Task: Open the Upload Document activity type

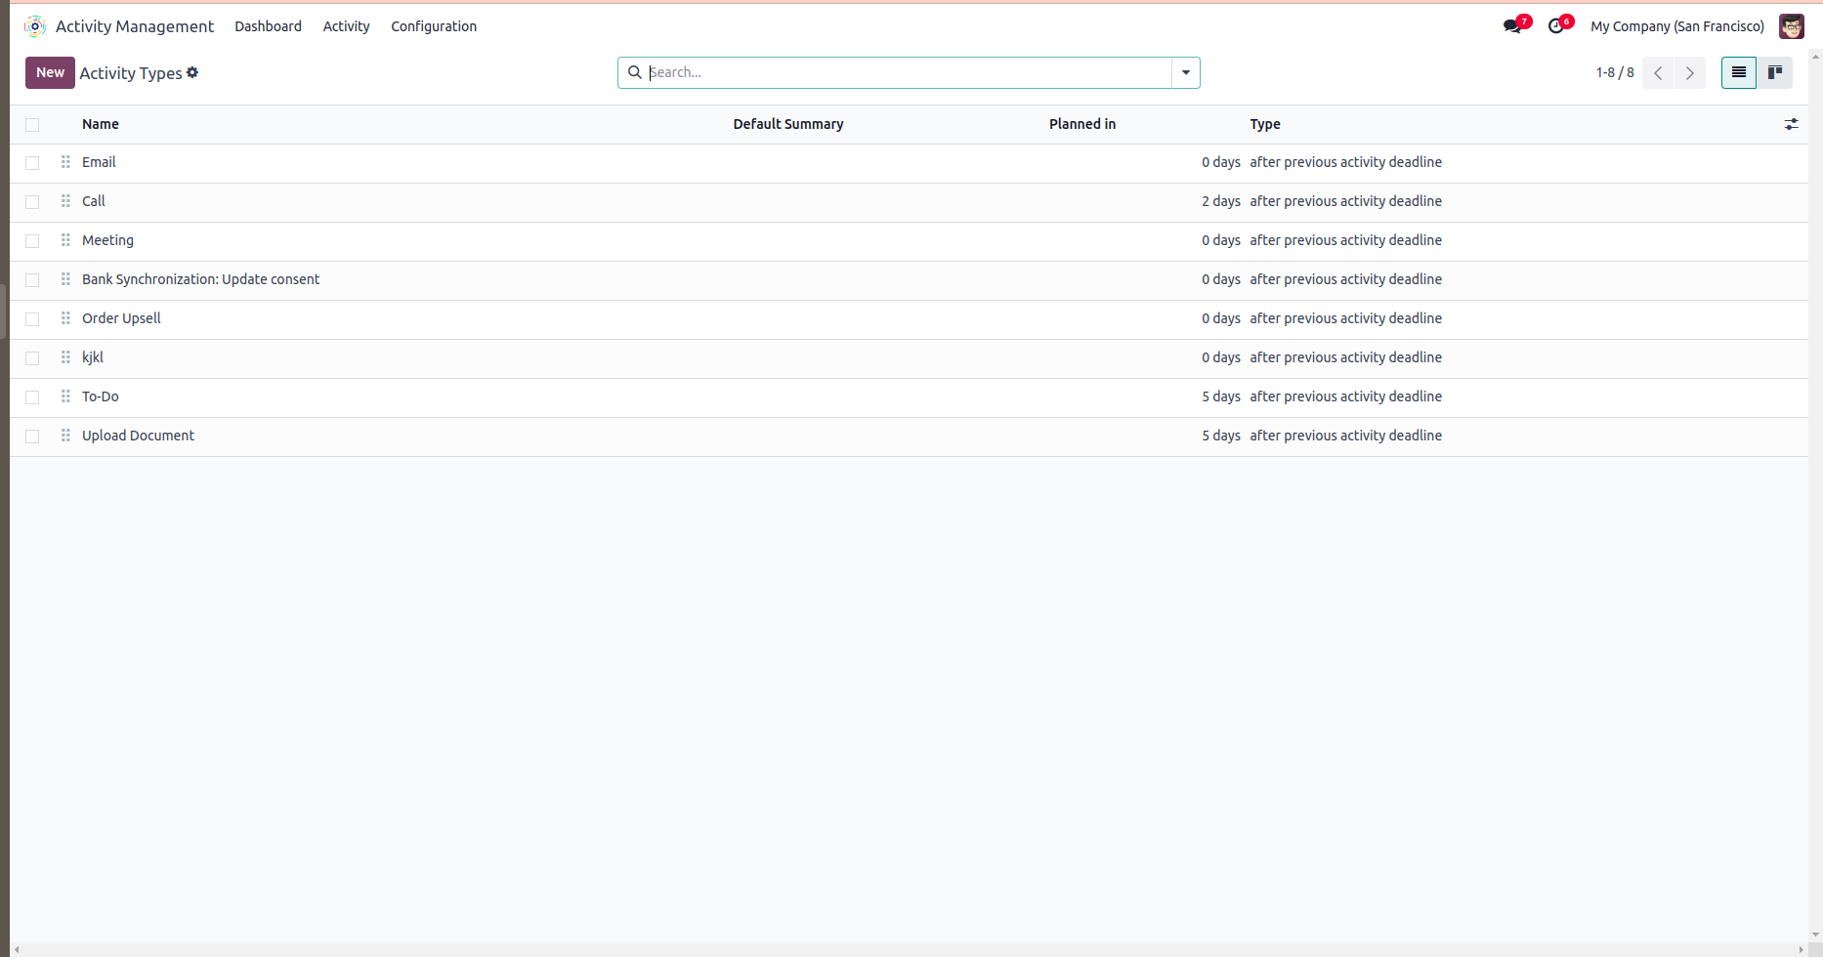Action: (x=138, y=436)
